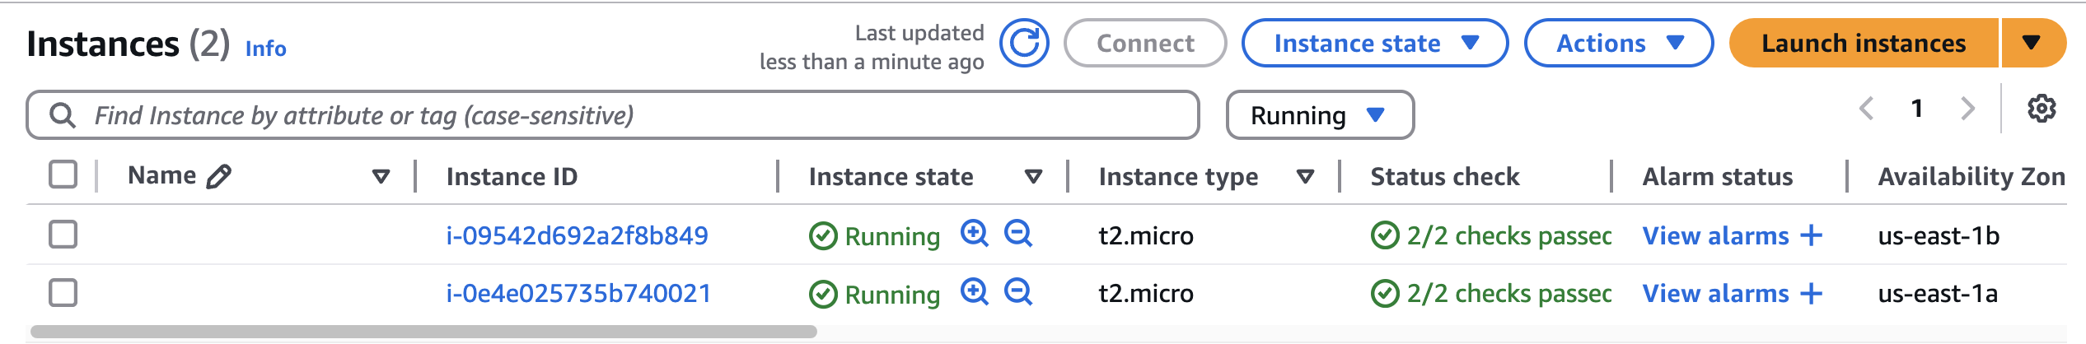Expand the Actions dropdown menu
2086x344 pixels.
[1618, 43]
